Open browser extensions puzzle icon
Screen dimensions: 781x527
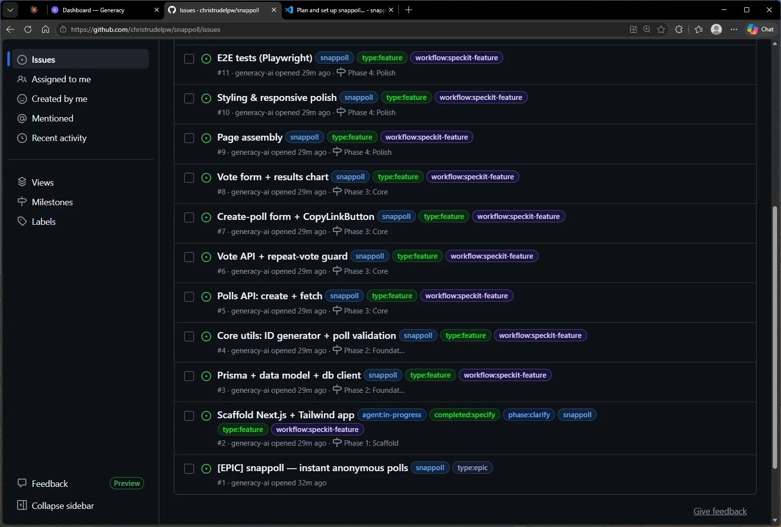(x=679, y=29)
